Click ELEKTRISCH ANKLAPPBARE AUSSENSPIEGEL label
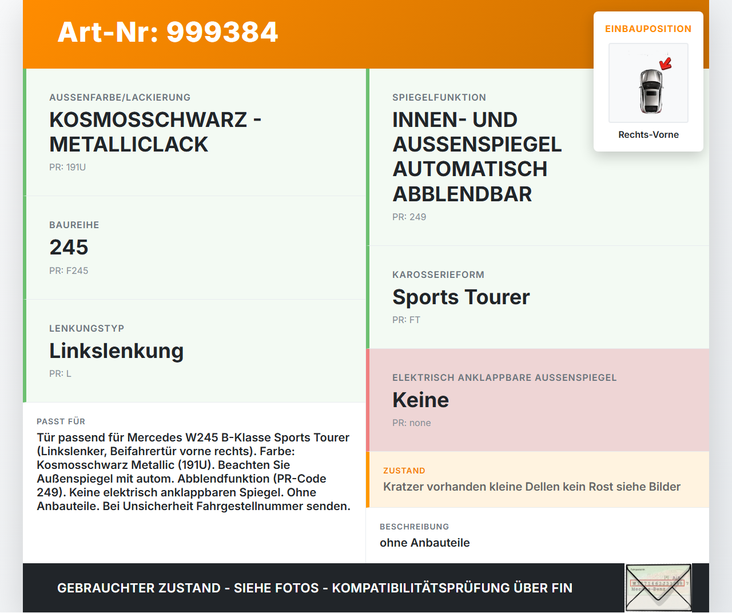This screenshot has height=613, width=732. pyautogui.click(x=504, y=377)
